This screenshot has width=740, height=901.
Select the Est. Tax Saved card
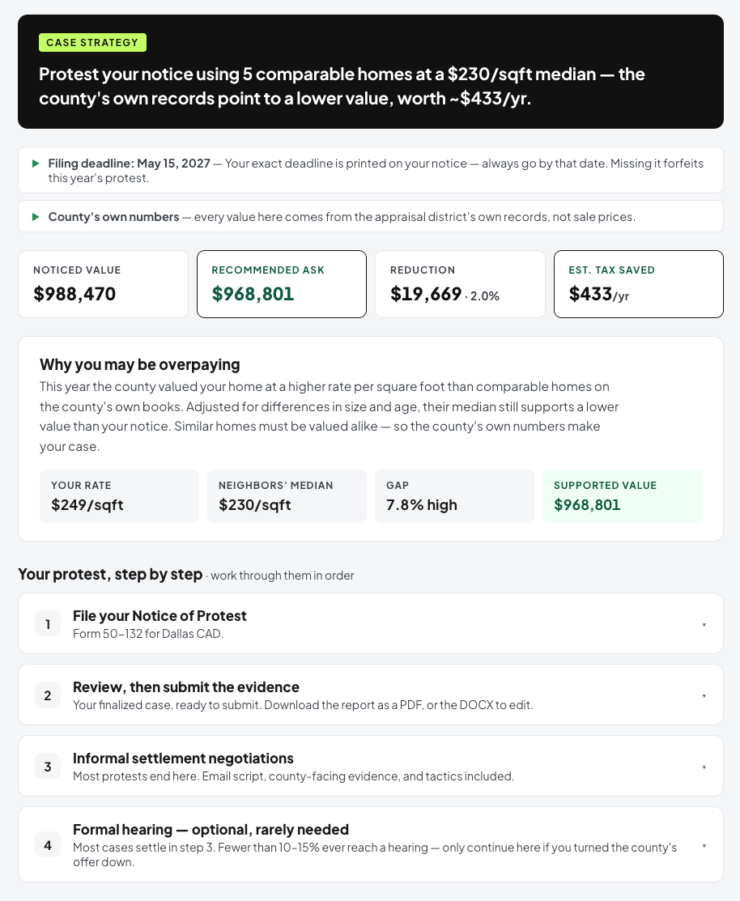(638, 284)
